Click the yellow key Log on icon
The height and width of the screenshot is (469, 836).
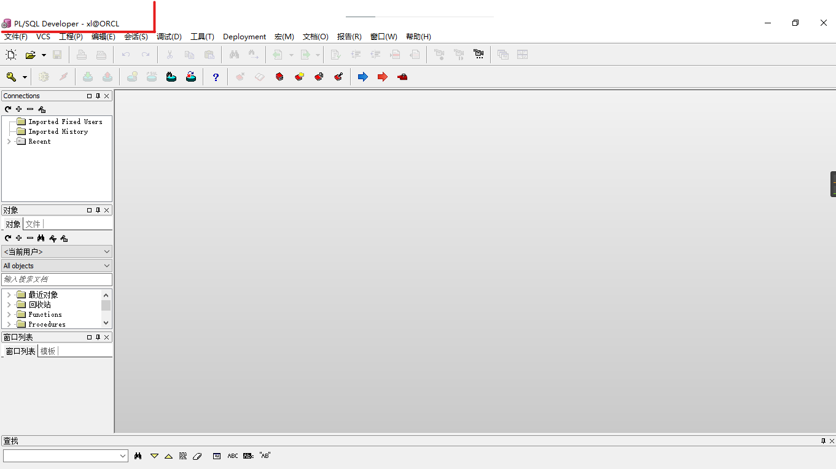pos(11,77)
